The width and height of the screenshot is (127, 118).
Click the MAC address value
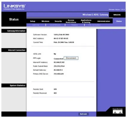click(61, 38)
